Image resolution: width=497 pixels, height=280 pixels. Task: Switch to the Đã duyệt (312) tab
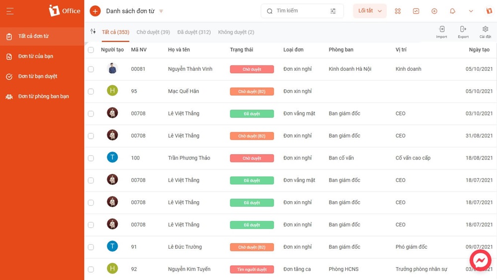coord(194,32)
